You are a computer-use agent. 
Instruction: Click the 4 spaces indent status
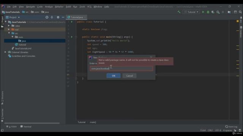coord(227,130)
